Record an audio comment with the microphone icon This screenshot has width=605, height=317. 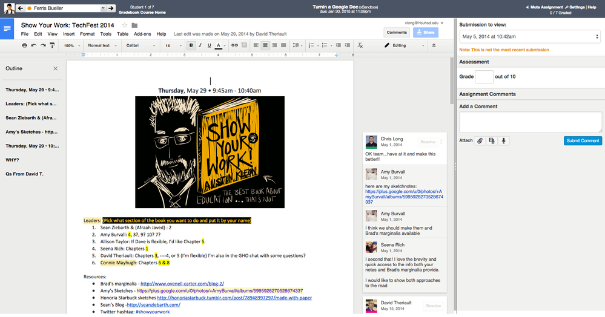(503, 140)
